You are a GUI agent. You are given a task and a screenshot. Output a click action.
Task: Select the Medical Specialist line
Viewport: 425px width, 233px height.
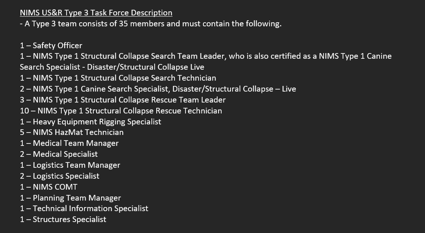(59, 154)
